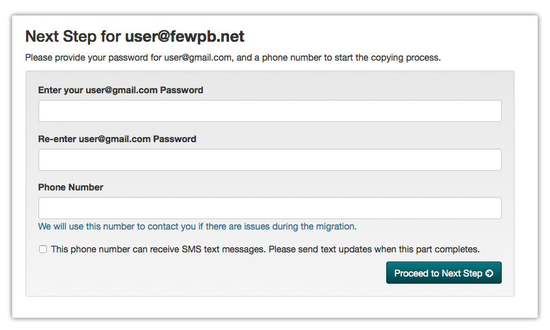Click the 'Re-enter user@gmail.com Password' label

click(117, 139)
